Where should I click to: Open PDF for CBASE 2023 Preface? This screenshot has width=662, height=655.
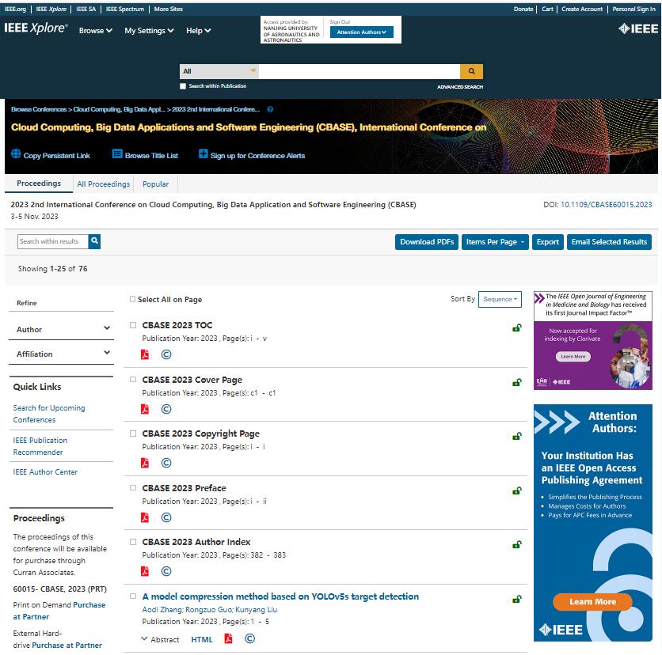click(145, 517)
